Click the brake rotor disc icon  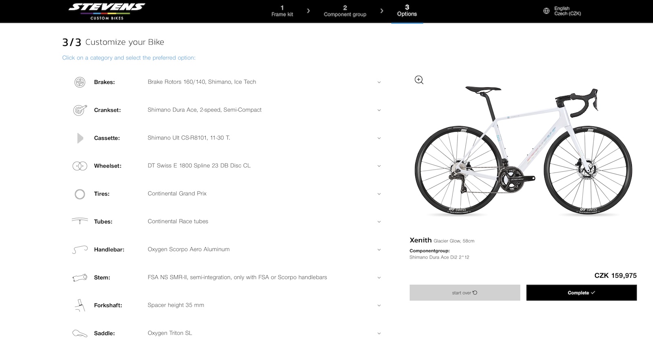click(80, 82)
